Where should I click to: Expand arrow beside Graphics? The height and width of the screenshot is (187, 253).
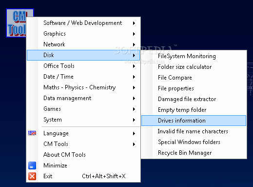coord(134,34)
